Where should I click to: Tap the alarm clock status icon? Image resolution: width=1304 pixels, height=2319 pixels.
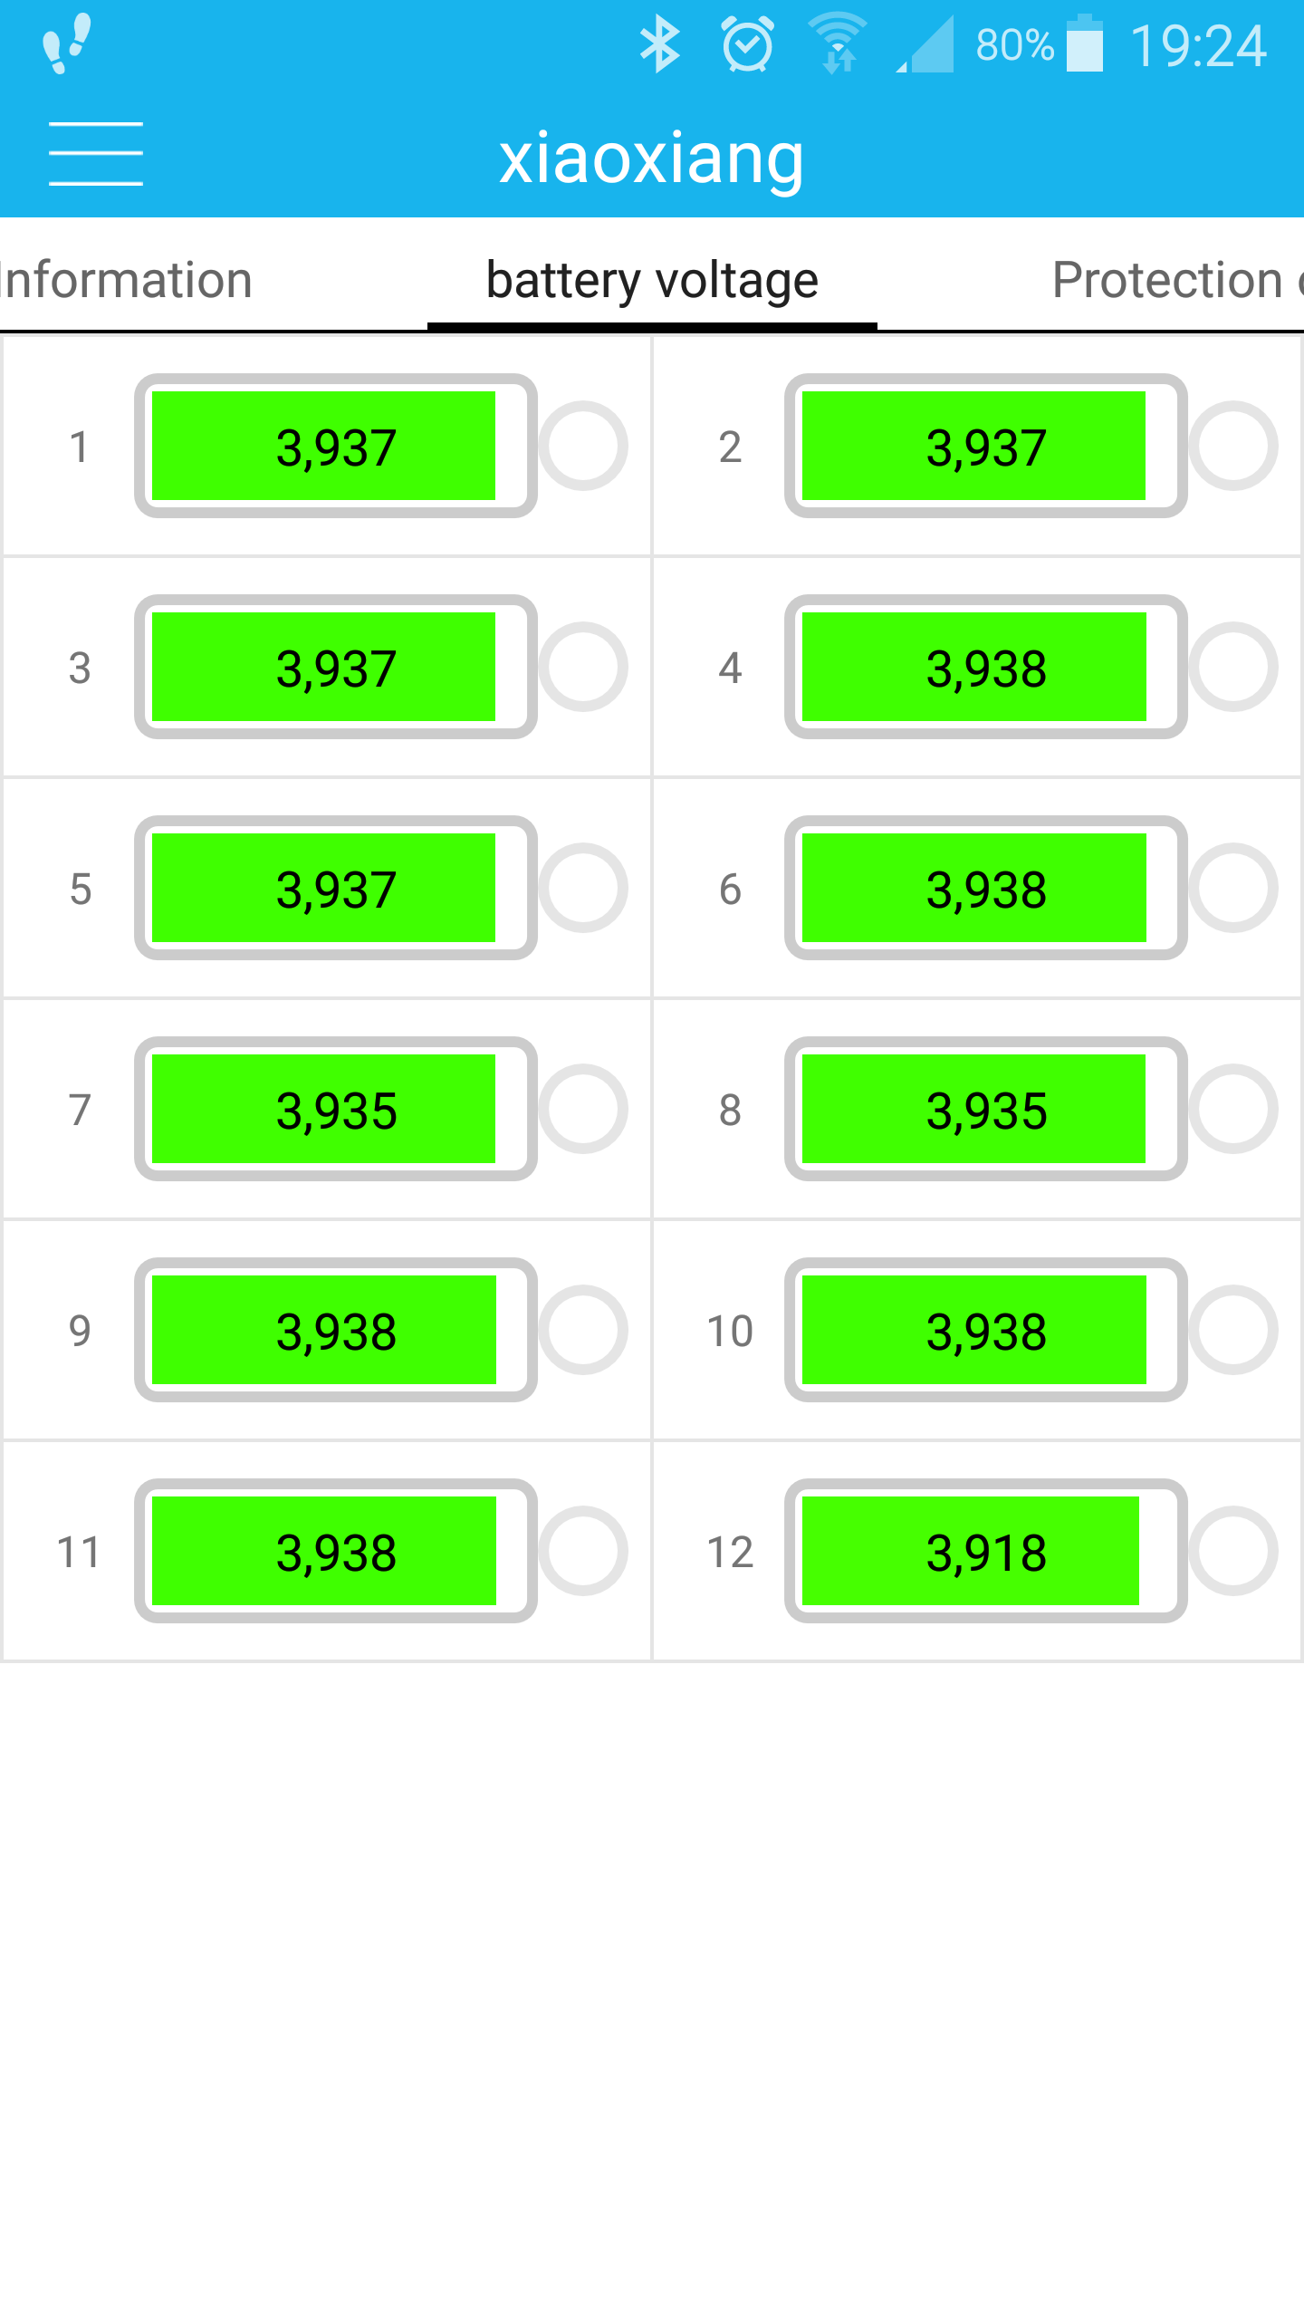pyautogui.click(x=747, y=44)
